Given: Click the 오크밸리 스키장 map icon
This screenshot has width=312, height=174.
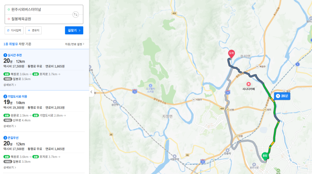Looking at the screenshot, I should (x=150, y=86).
